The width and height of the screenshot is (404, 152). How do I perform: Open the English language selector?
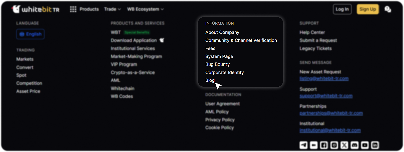click(x=31, y=34)
